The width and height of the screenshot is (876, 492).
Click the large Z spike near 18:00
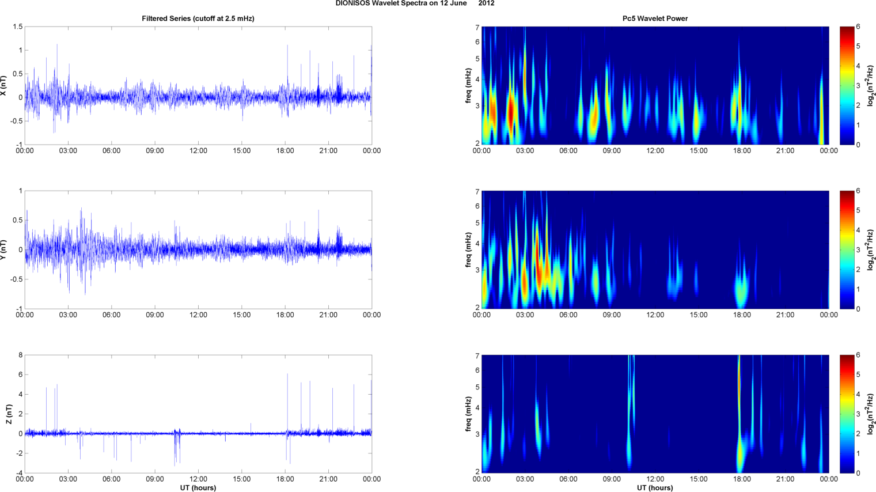click(x=287, y=403)
